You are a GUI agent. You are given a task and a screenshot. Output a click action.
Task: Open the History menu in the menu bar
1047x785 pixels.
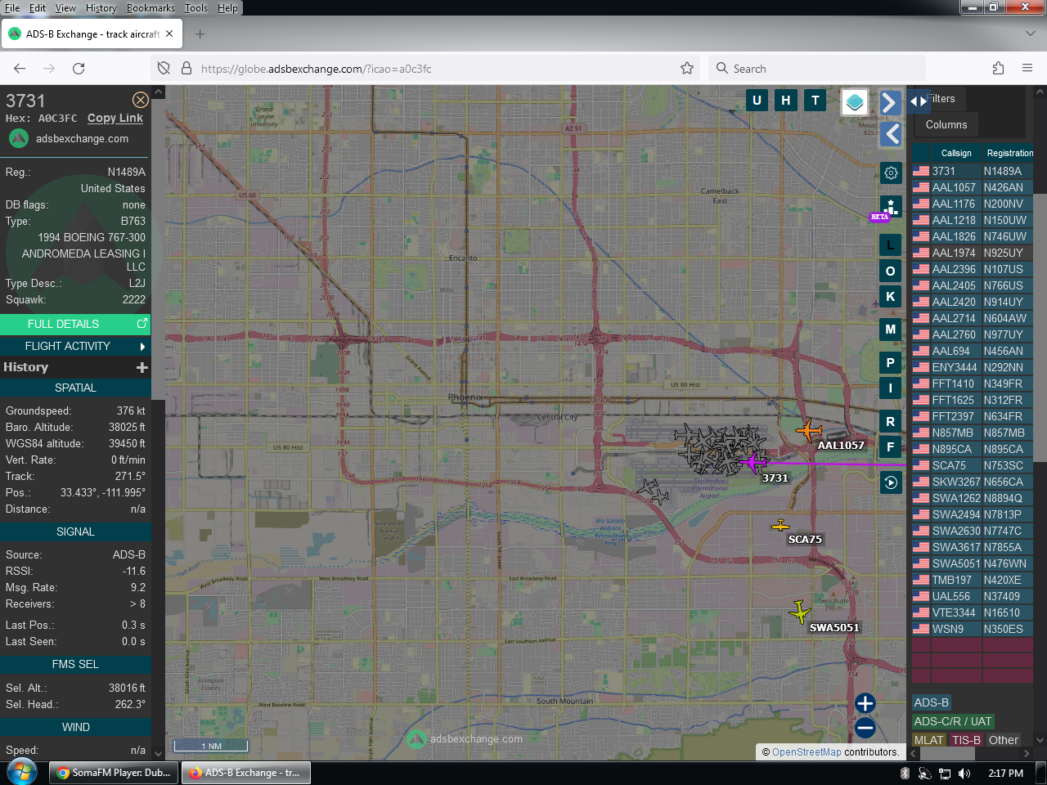(x=101, y=8)
